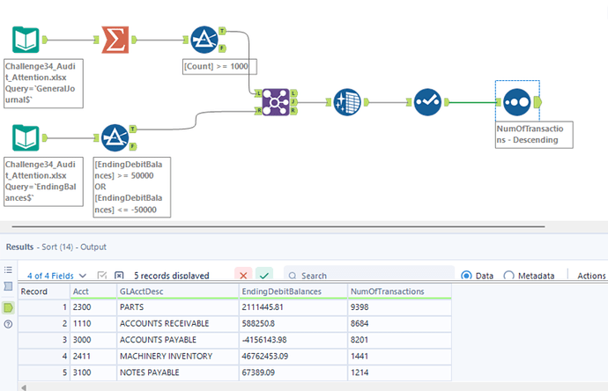
Task: Select the Summarize tool icon
Action: pyautogui.click(x=113, y=40)
